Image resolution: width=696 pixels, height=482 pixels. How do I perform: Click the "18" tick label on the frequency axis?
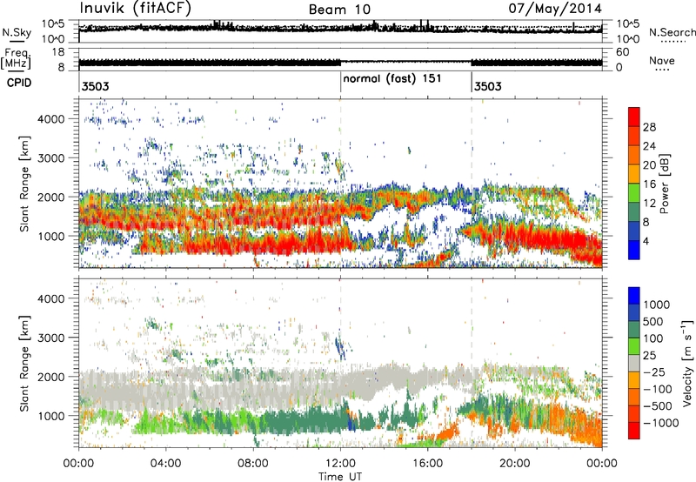tap(58, 52)
